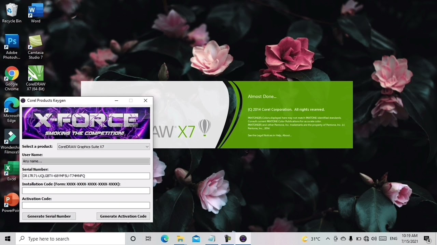This screenshot has height=245, width=437.
Task: Open network settings from the tray globe icon
Action: (x=366, y=239)
